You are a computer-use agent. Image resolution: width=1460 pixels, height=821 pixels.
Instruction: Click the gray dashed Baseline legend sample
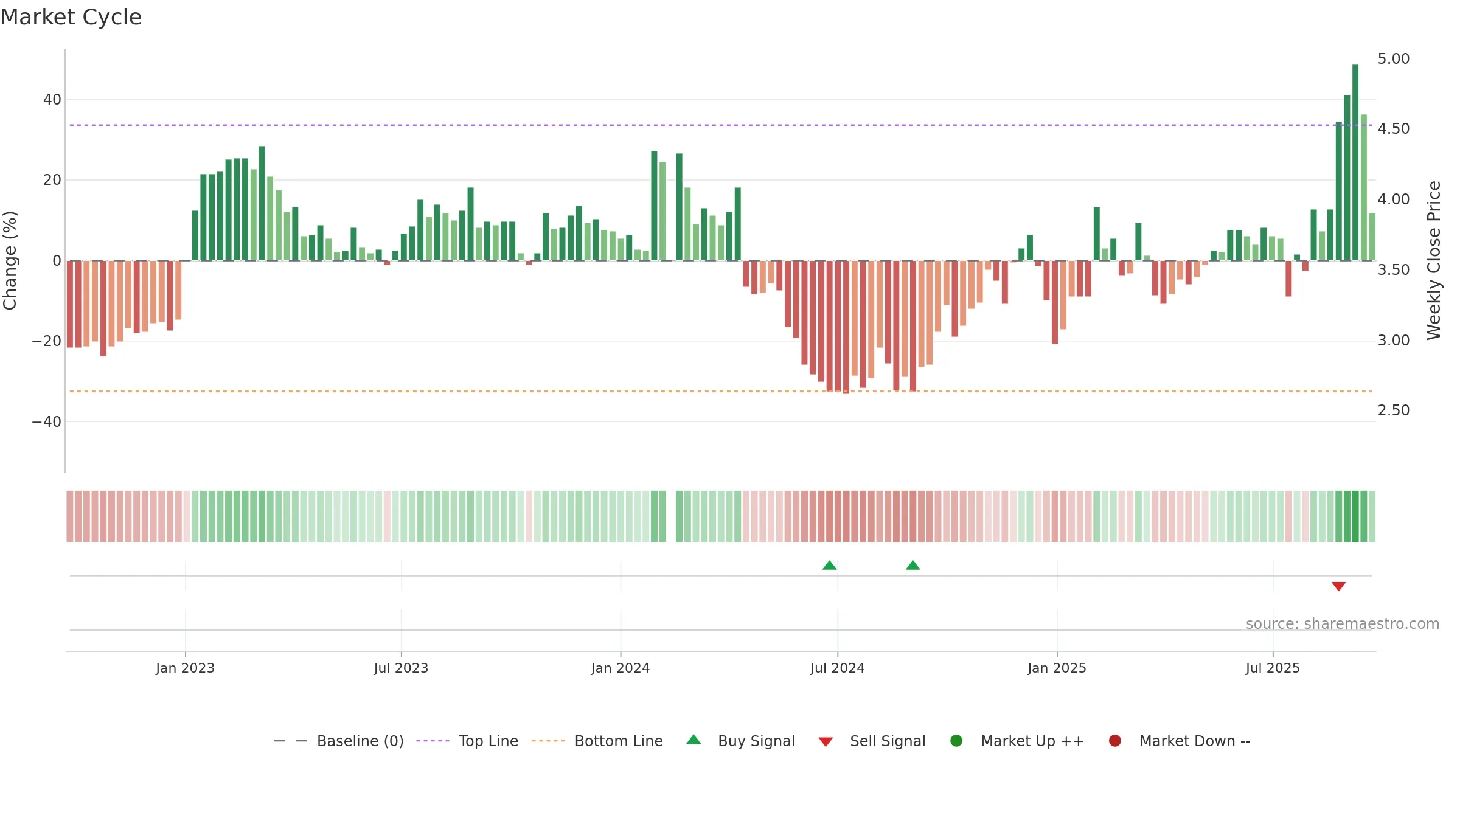(x=291, y=741)
